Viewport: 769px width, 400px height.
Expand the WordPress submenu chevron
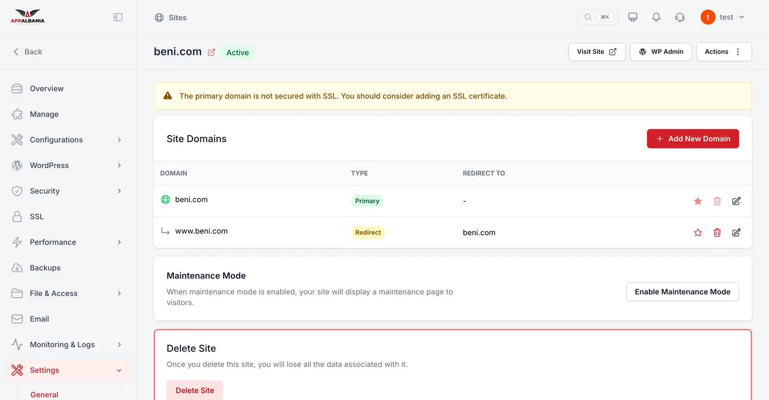tap(119, 166)
